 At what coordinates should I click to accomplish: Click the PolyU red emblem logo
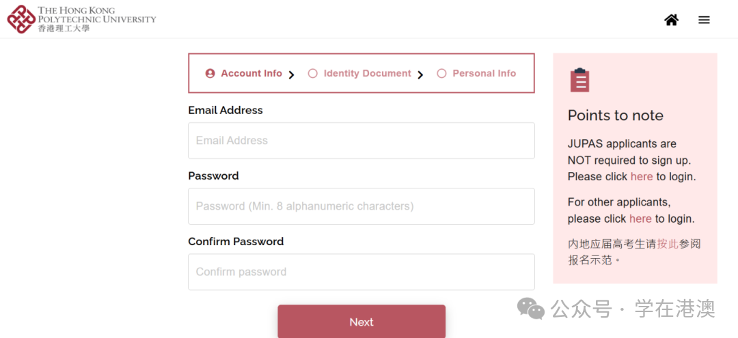click(21, 19)
